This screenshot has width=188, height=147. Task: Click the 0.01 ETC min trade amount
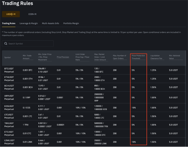(x=27, y=133)
